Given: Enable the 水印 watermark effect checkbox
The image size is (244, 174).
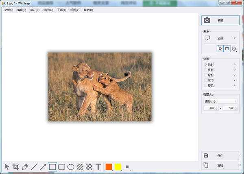Looking at the screenshot, I should click(x=205, y=80).
